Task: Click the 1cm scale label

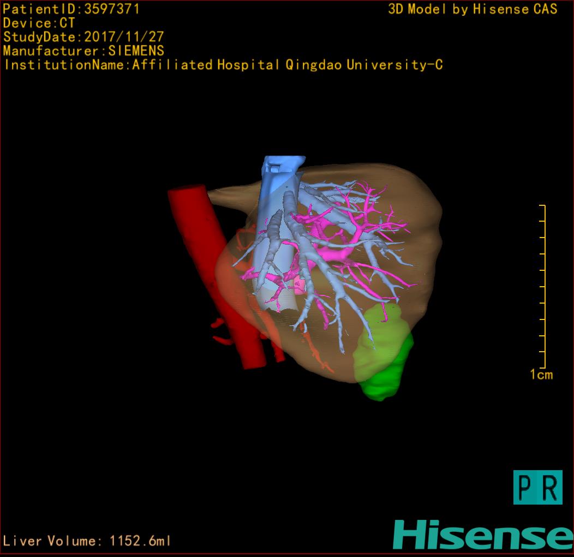Action: 541,375
